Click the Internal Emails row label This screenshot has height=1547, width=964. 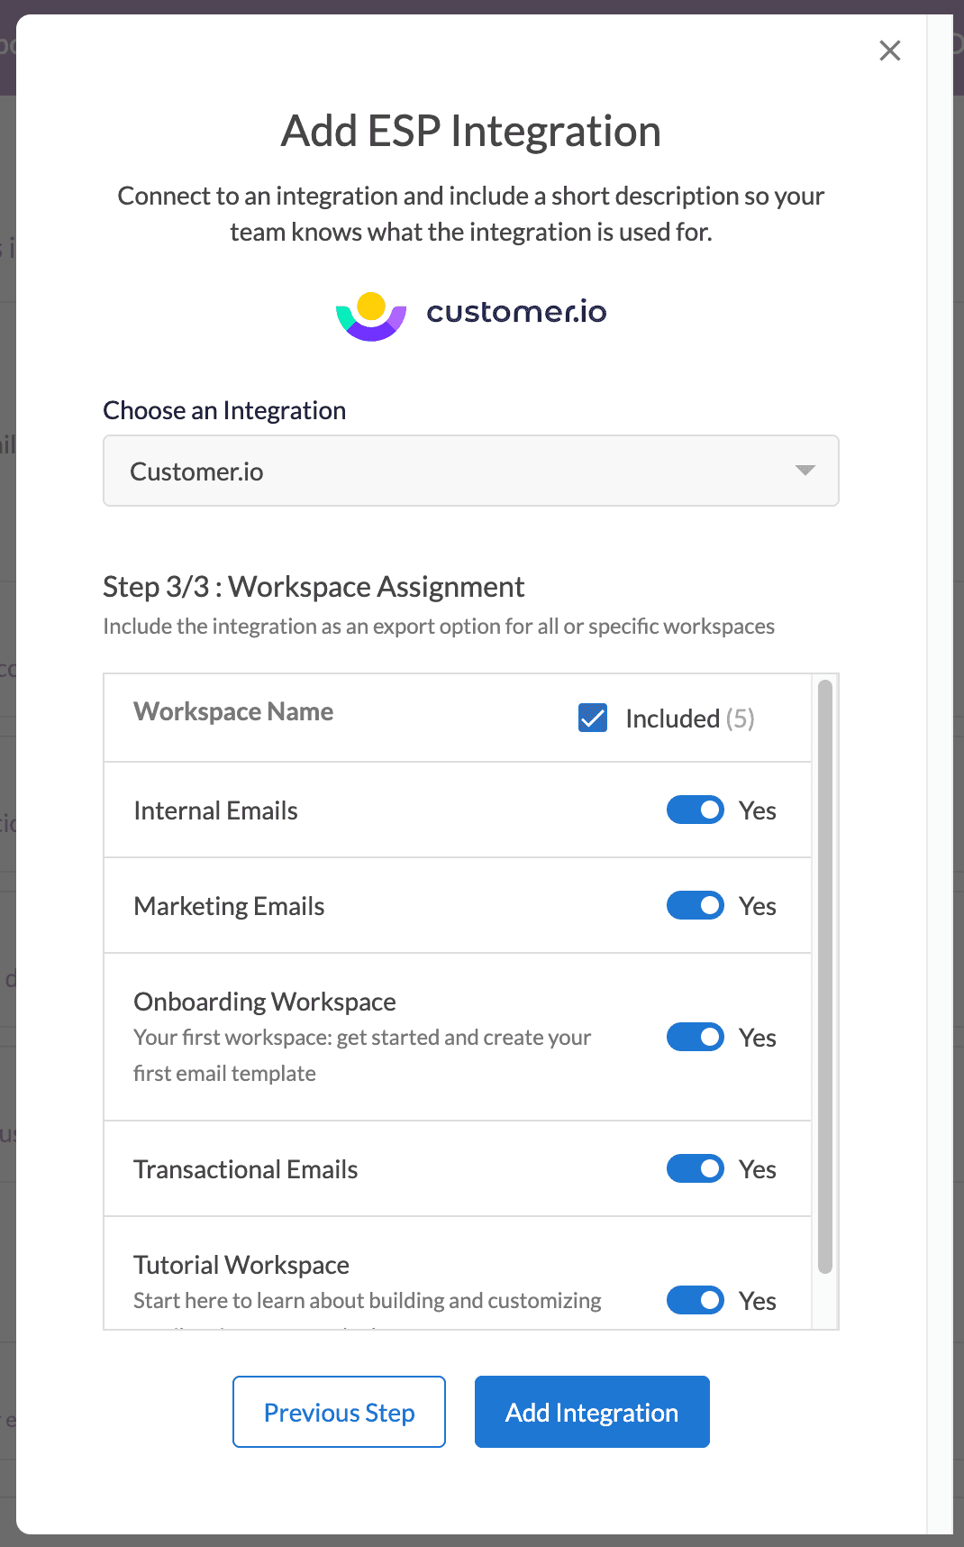pyautogui.click(x=215, y=810)
